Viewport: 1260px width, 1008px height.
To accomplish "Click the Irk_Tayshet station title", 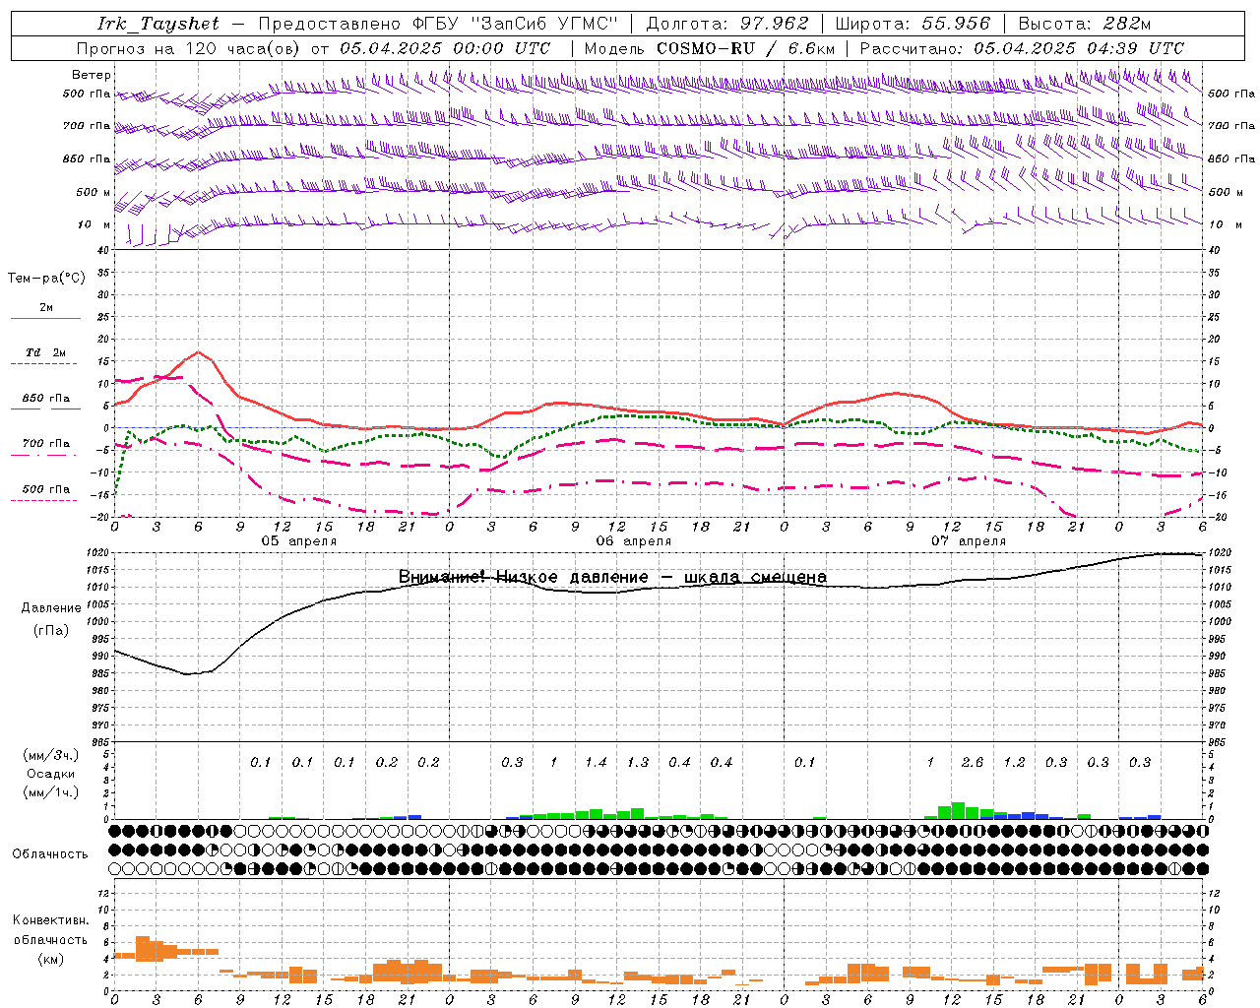I will pyautogui.click(x=158, y=24).
